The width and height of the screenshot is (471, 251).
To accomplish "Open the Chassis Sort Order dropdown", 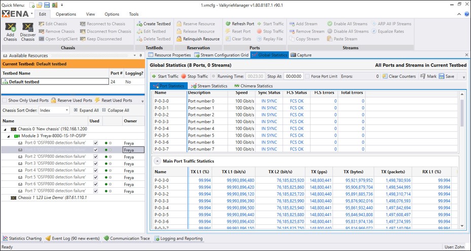I will (54, 110).
